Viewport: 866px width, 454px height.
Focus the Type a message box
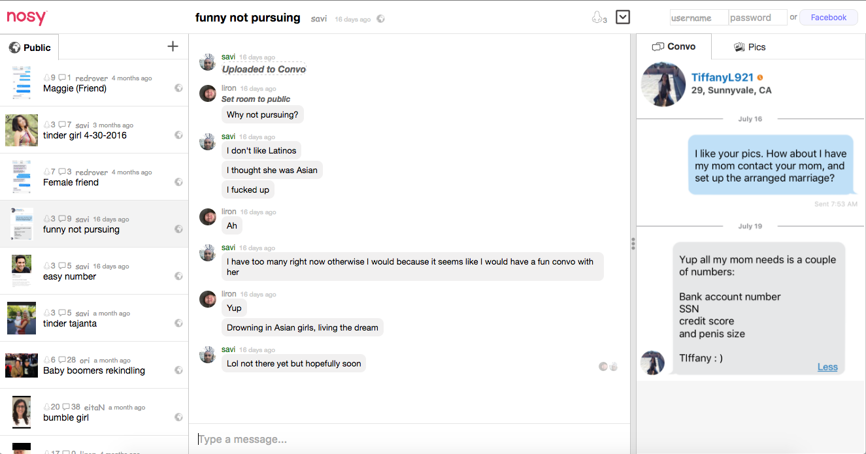point(409,439)
